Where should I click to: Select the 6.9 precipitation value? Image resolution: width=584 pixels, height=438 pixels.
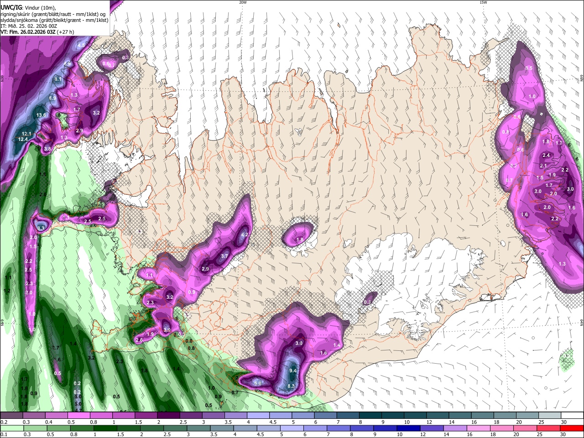[x=52, y=98]
